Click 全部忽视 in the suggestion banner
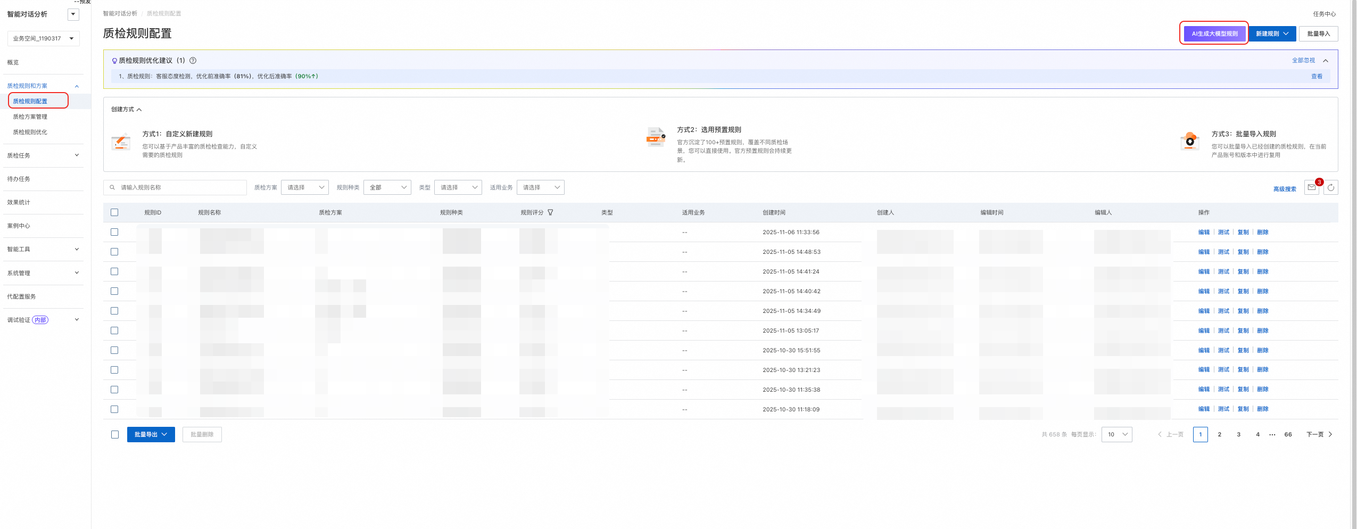The width and height of the screenshot is (1357, 529). [1303, 61]
